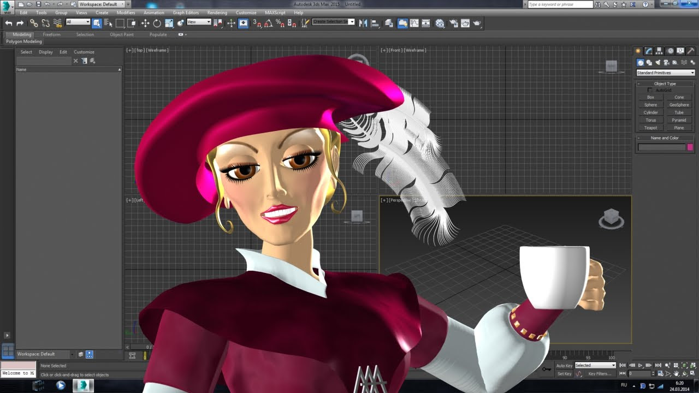Toggle the AutoGrid checkbox
The width and height of the screenshot is (699, 393).
tap(650, 90)
